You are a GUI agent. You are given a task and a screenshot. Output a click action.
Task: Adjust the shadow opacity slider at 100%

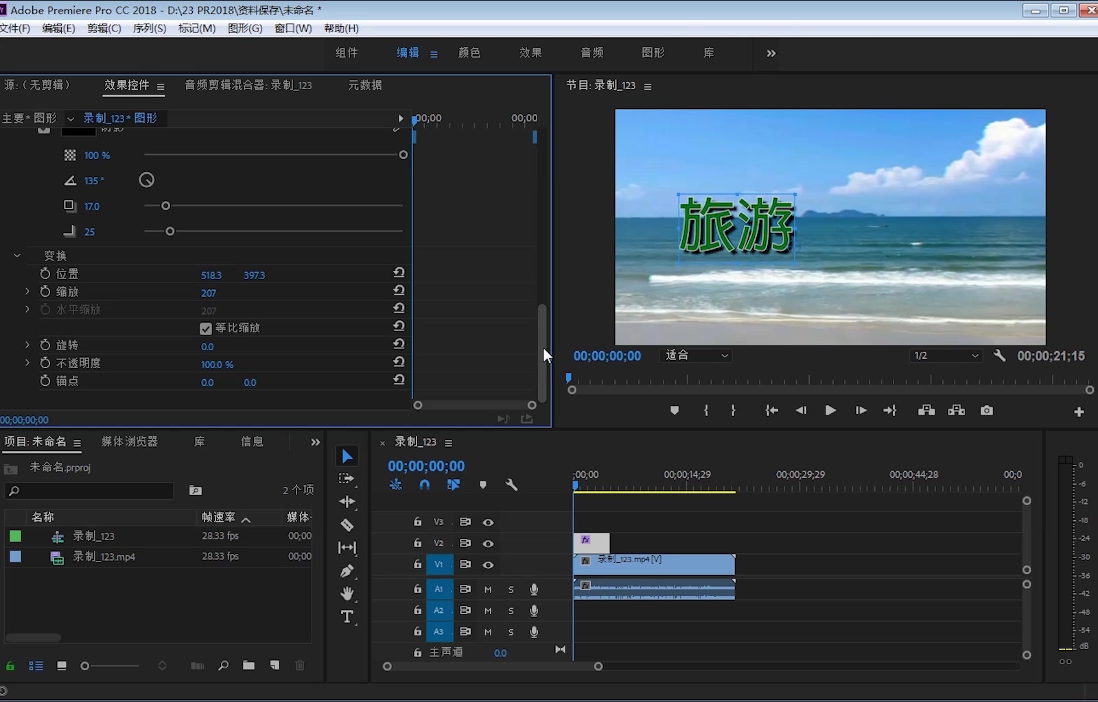click(x=403, y=155)
